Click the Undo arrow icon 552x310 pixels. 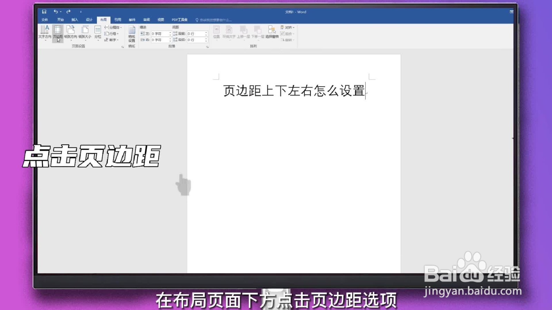pyautogui.click(x=55, y=11)
